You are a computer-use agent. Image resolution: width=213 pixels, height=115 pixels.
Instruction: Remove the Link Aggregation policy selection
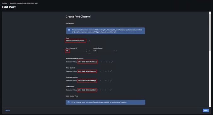point(101,81)
